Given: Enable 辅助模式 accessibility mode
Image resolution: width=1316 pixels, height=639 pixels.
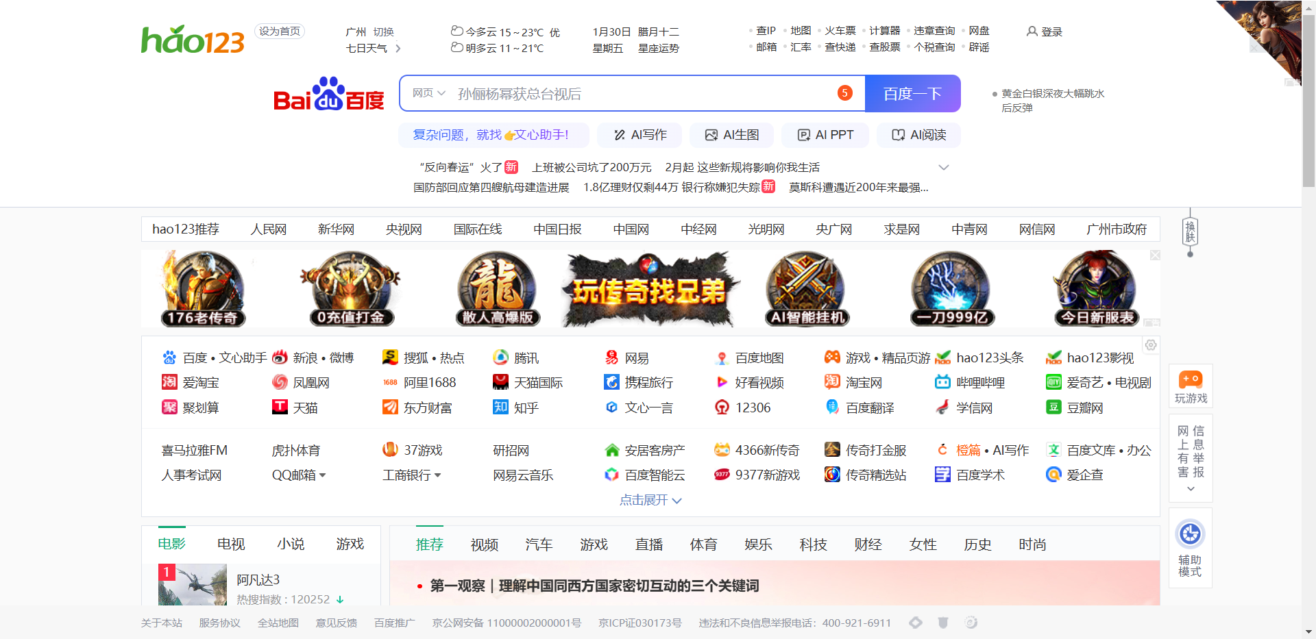Looking at the screenshot, I should pyautogui.click(x=1190, y=548).
